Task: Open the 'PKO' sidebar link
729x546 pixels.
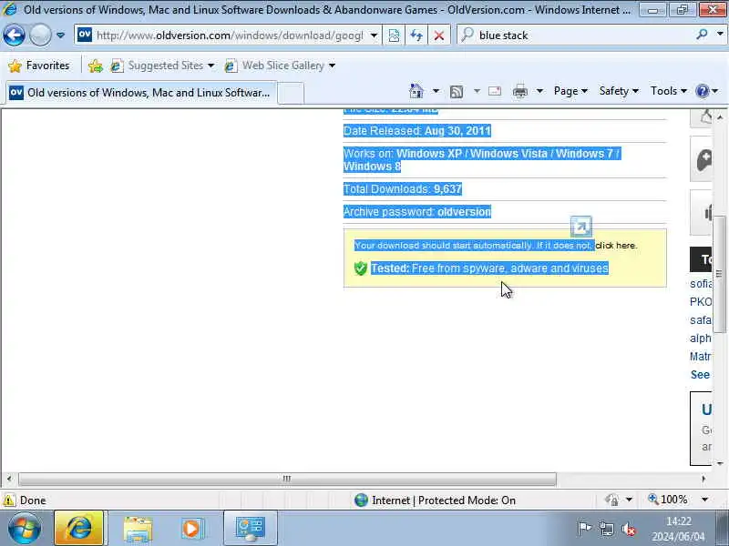Action: click(x=701, y=302)
